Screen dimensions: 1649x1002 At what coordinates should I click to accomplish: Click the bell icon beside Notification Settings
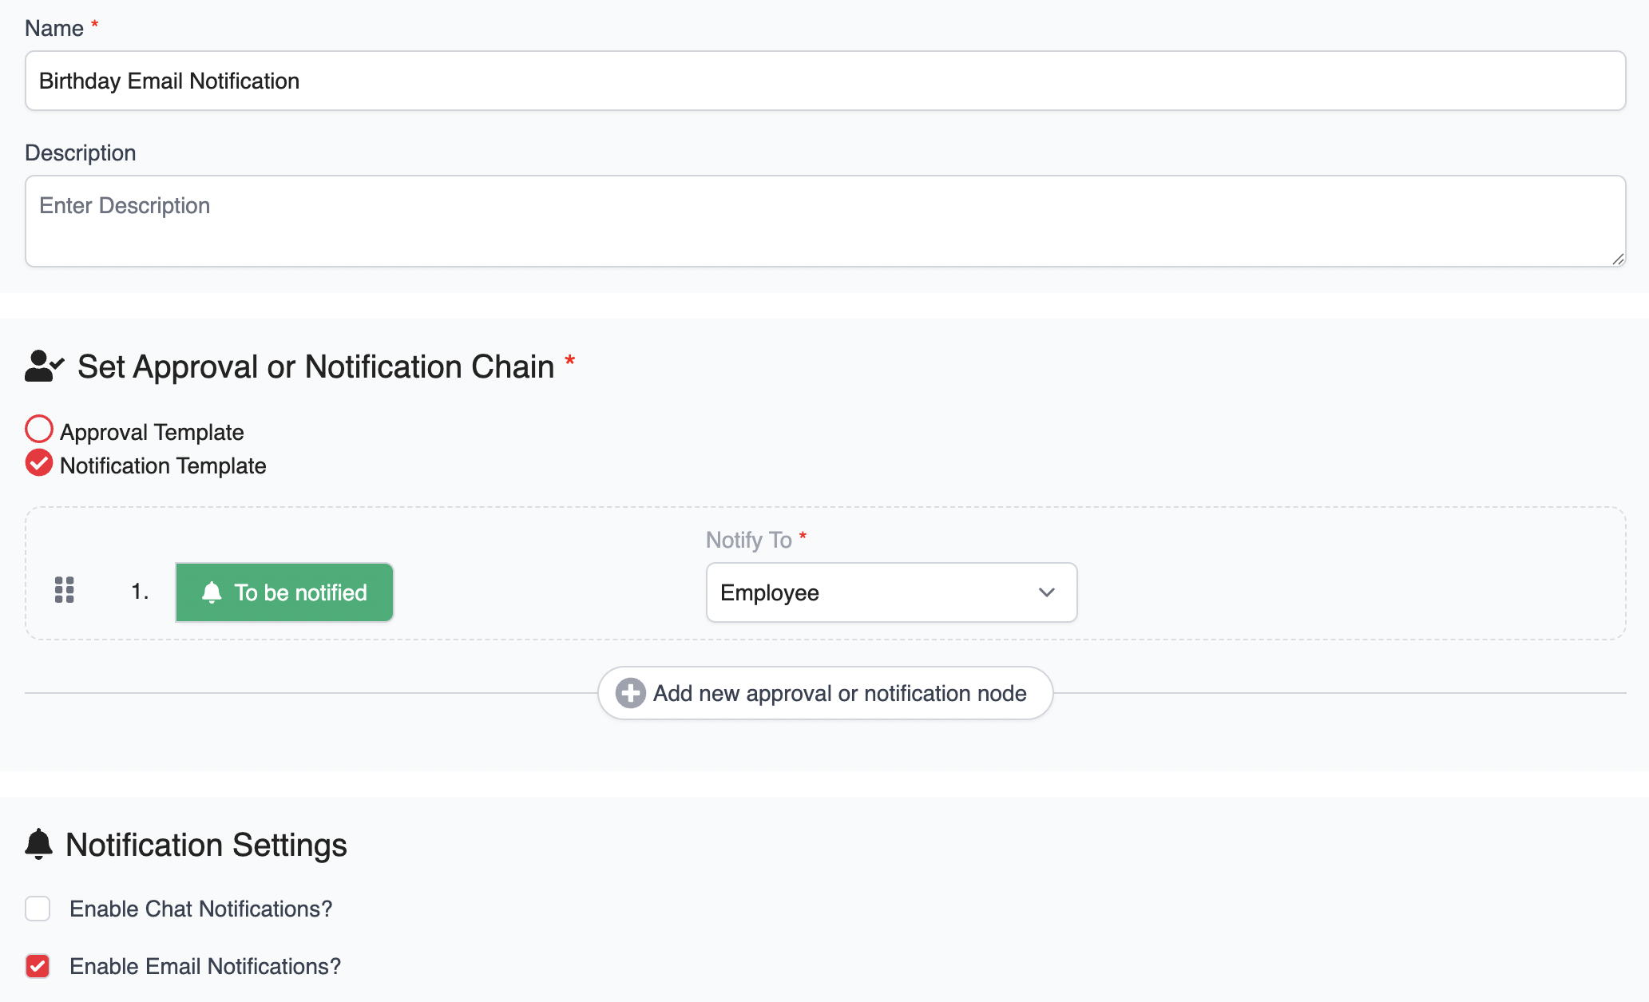click(x=38, y=844)
